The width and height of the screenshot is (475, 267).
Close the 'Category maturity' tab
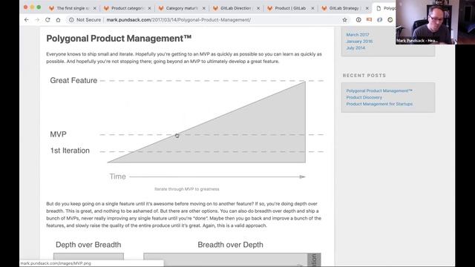click(204, 8)
